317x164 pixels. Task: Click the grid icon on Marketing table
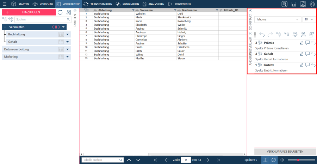pos(61,57)
